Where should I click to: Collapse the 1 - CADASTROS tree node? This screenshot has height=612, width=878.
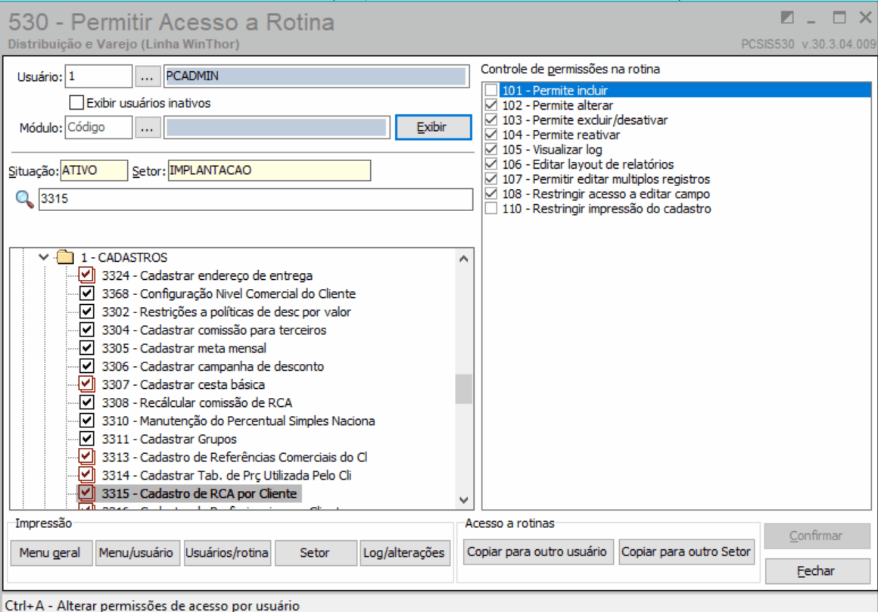(43, 257)
